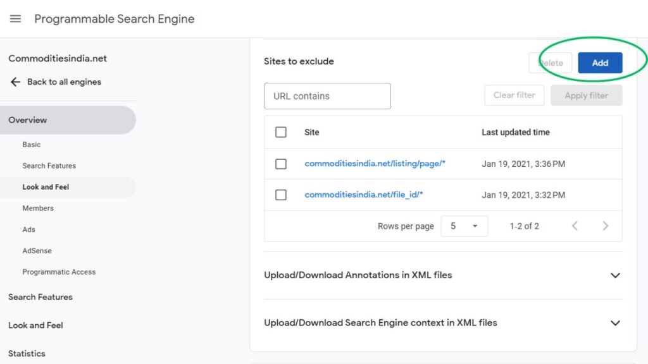Screen dimensions: 648x364
Task: Open commoditiesindia.net/file_id/* link
Action: coord(364,195)
